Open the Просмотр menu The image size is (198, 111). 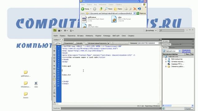pos(71,36)
